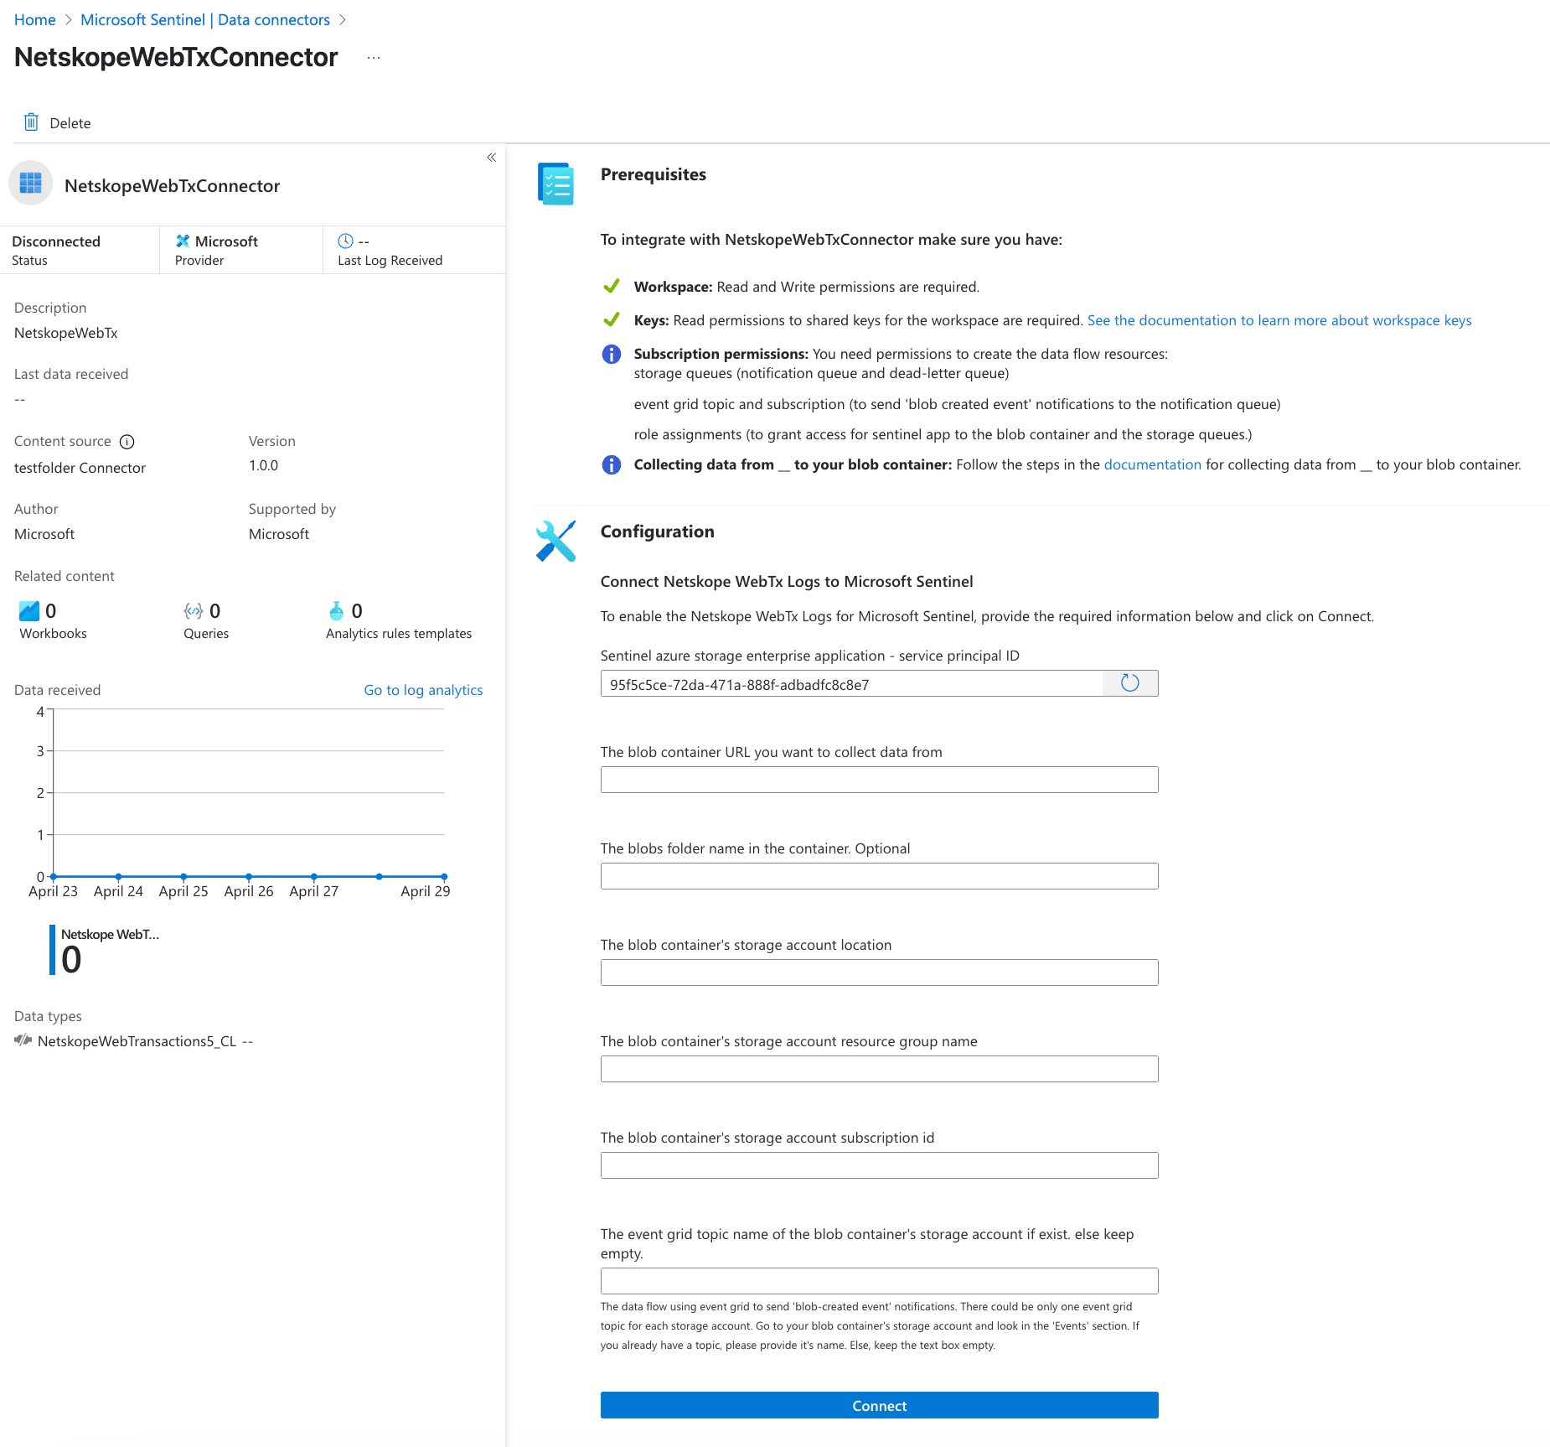This screenshot has width=1550, height=1447.
Task: Click the Analytics rules templates flask icon
Action: tap(337, 610)
